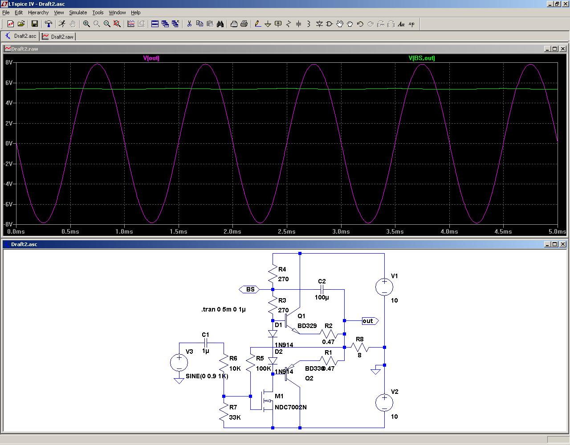The width and height of the screenshot is (570, 445).
Task: Click the NDC7002N MOSFET label
Action: click(291, 407)
